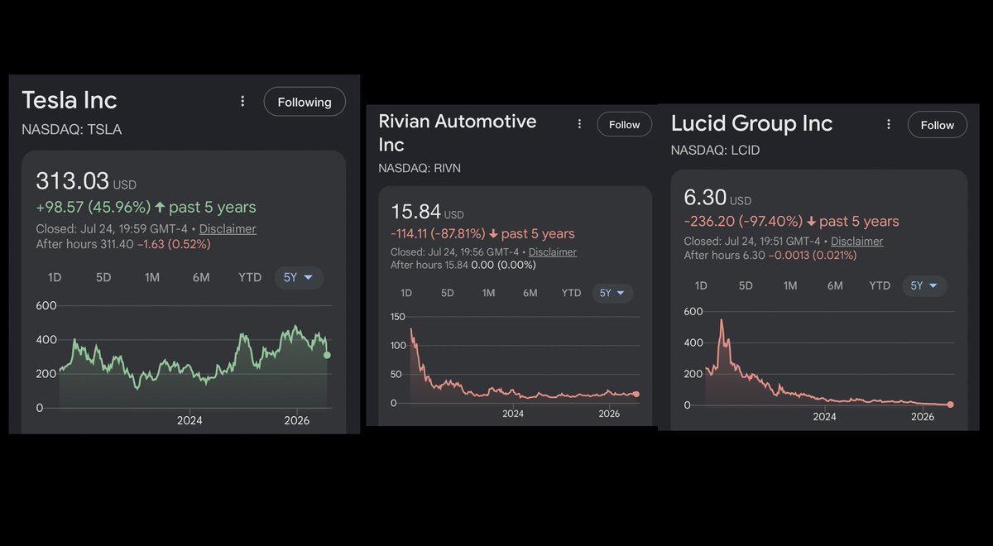
Task: Click the 2024 axis label on Lucid chart
Action: click(824, 417)
